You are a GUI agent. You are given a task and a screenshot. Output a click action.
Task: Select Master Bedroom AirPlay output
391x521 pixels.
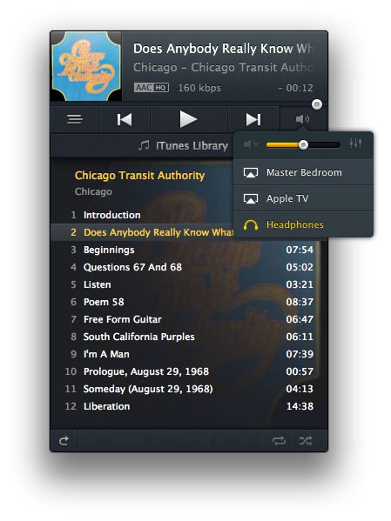click(x=303, y=172)
